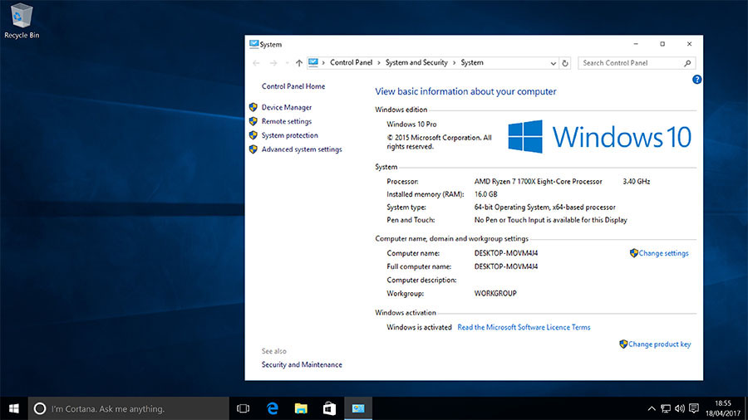Open Device Manager link
The image size is (748, 420).
[x=287, y=107]
